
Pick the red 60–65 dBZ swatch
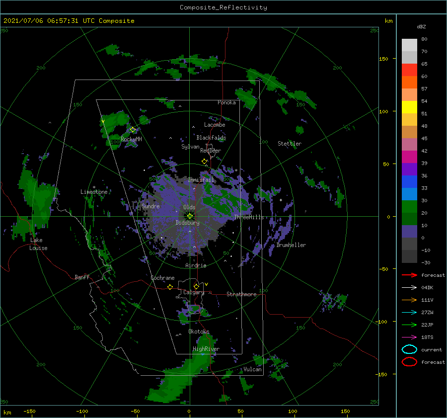(409, 70)
